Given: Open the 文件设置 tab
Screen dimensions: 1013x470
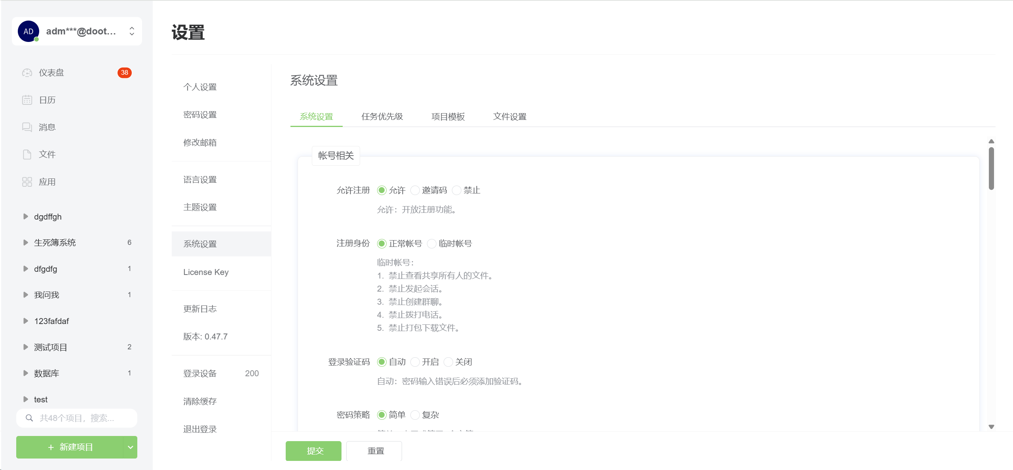Looking at the screenshot, I should [x=509, y=117].
